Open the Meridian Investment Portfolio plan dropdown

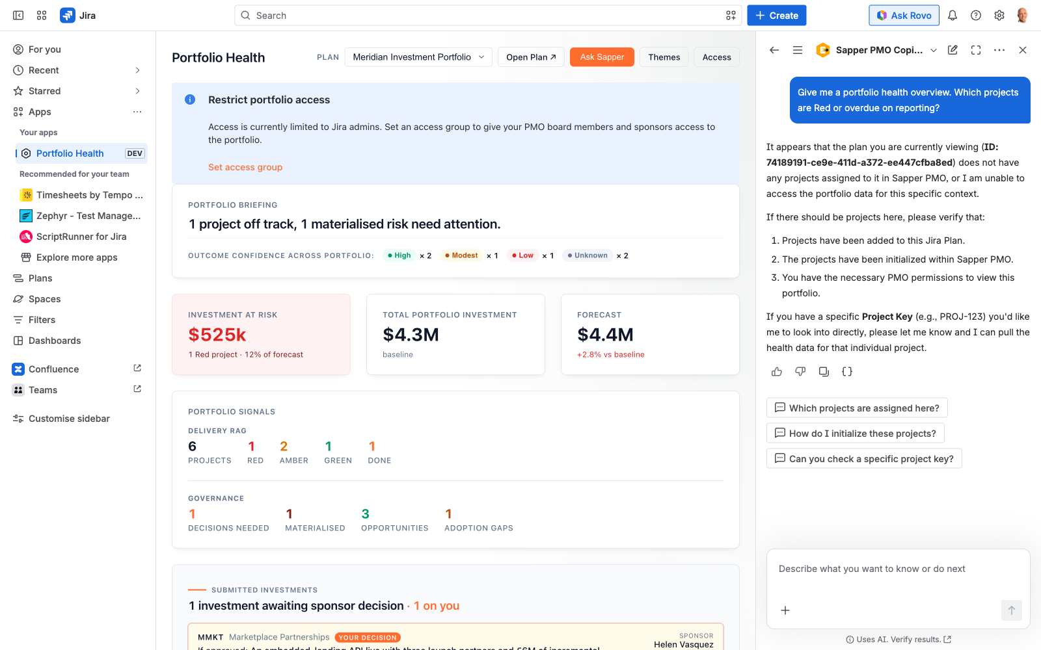pyautogui.click(x=418, y=57)
